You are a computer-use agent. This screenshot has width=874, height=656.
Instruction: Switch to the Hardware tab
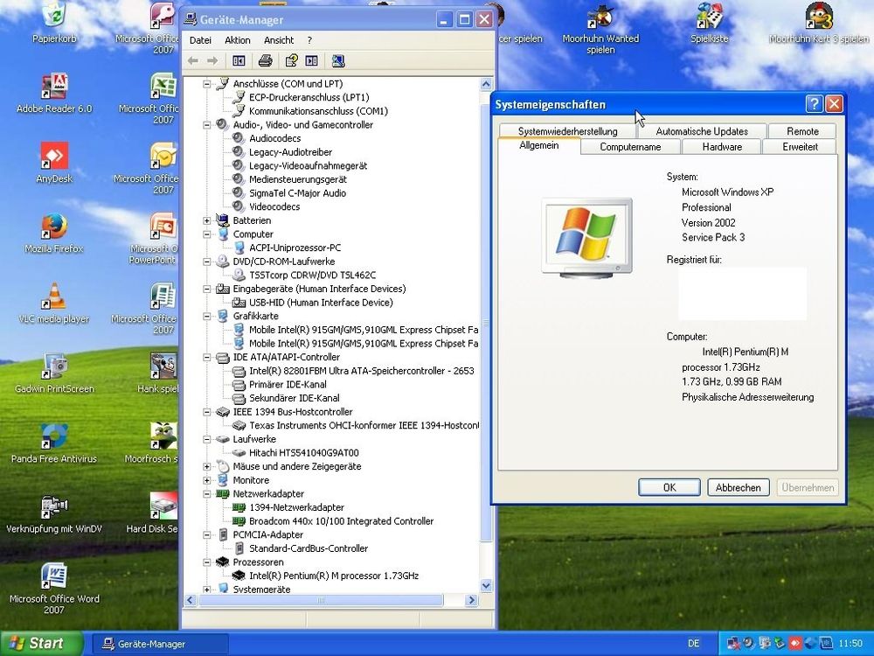click(x=722, y=147)
